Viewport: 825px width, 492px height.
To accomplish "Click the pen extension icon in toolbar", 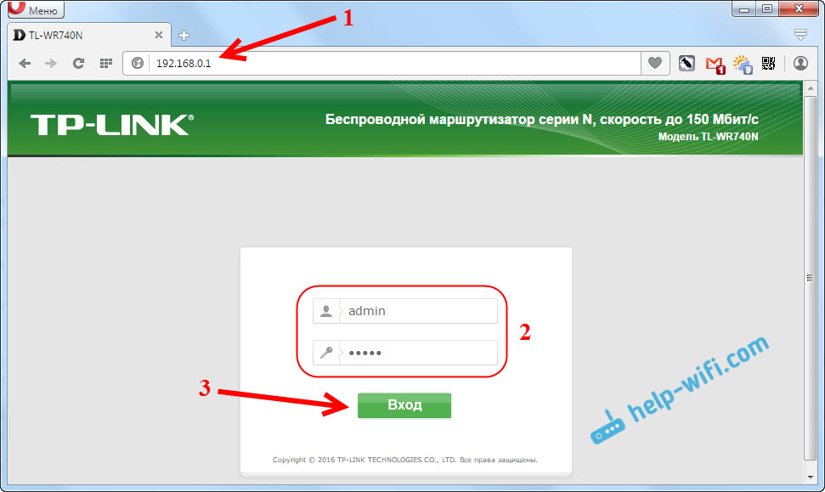I will [687, 63].
